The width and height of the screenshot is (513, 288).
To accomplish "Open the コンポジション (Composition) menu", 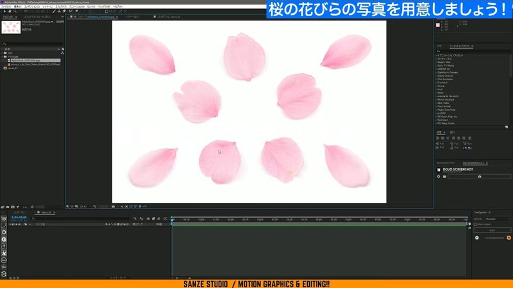I will pos(31,6).
